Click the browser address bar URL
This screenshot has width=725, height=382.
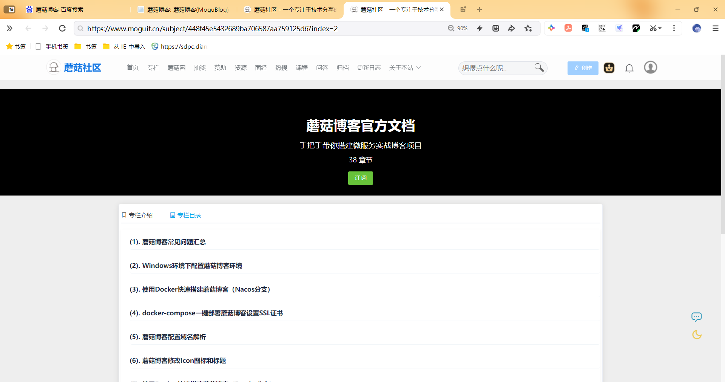pos(213,29)
